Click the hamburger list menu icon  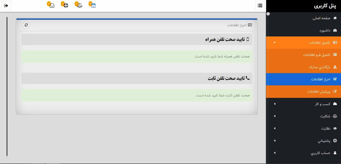click(260, 6)
